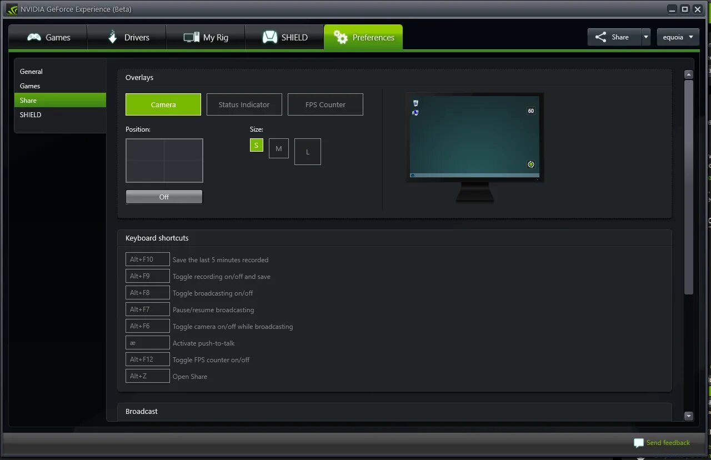Click the overlay position grid
Screen dimensions: 711x460
(x=164, y=161)
